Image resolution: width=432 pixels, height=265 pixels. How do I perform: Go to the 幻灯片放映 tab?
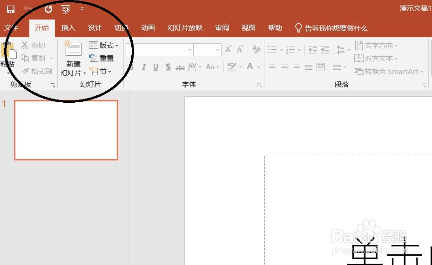(185, 28)
